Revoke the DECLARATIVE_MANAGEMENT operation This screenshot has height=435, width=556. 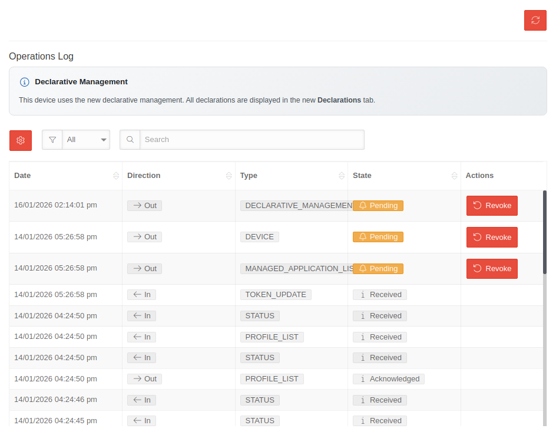(492, 206)
